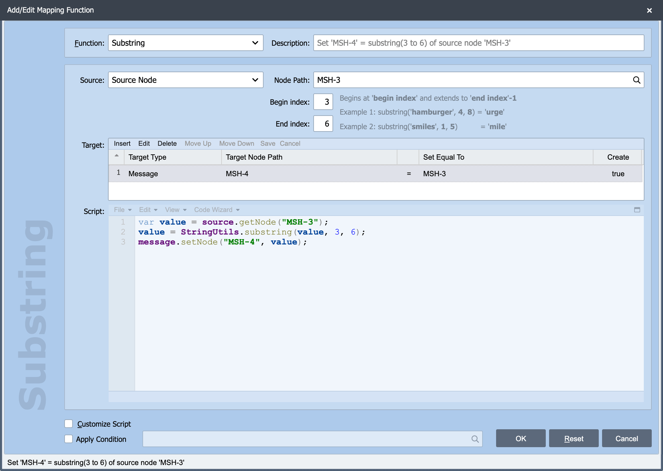Close the Add/Edit Mapping Function dialog
Viewport: 663px width, 471px height.
(x=649, y=10)
